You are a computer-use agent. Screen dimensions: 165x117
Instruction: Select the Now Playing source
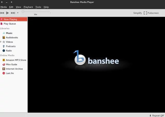[x=14, y=19]
